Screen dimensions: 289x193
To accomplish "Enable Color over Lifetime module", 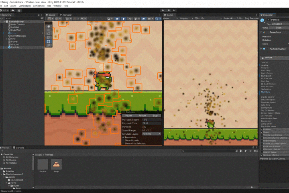I will 262,149.
